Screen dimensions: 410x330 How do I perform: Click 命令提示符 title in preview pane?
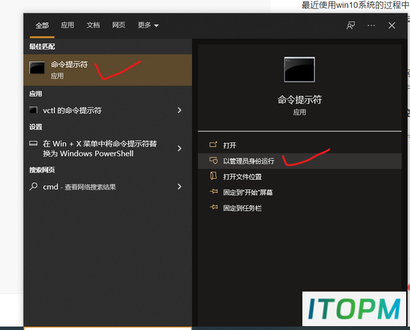click(299, 99)
